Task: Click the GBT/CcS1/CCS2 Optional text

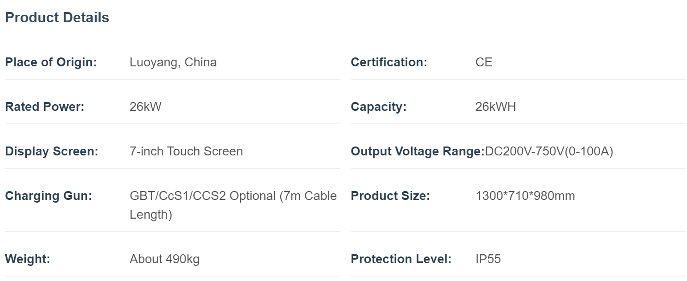Action: (203, 196)
